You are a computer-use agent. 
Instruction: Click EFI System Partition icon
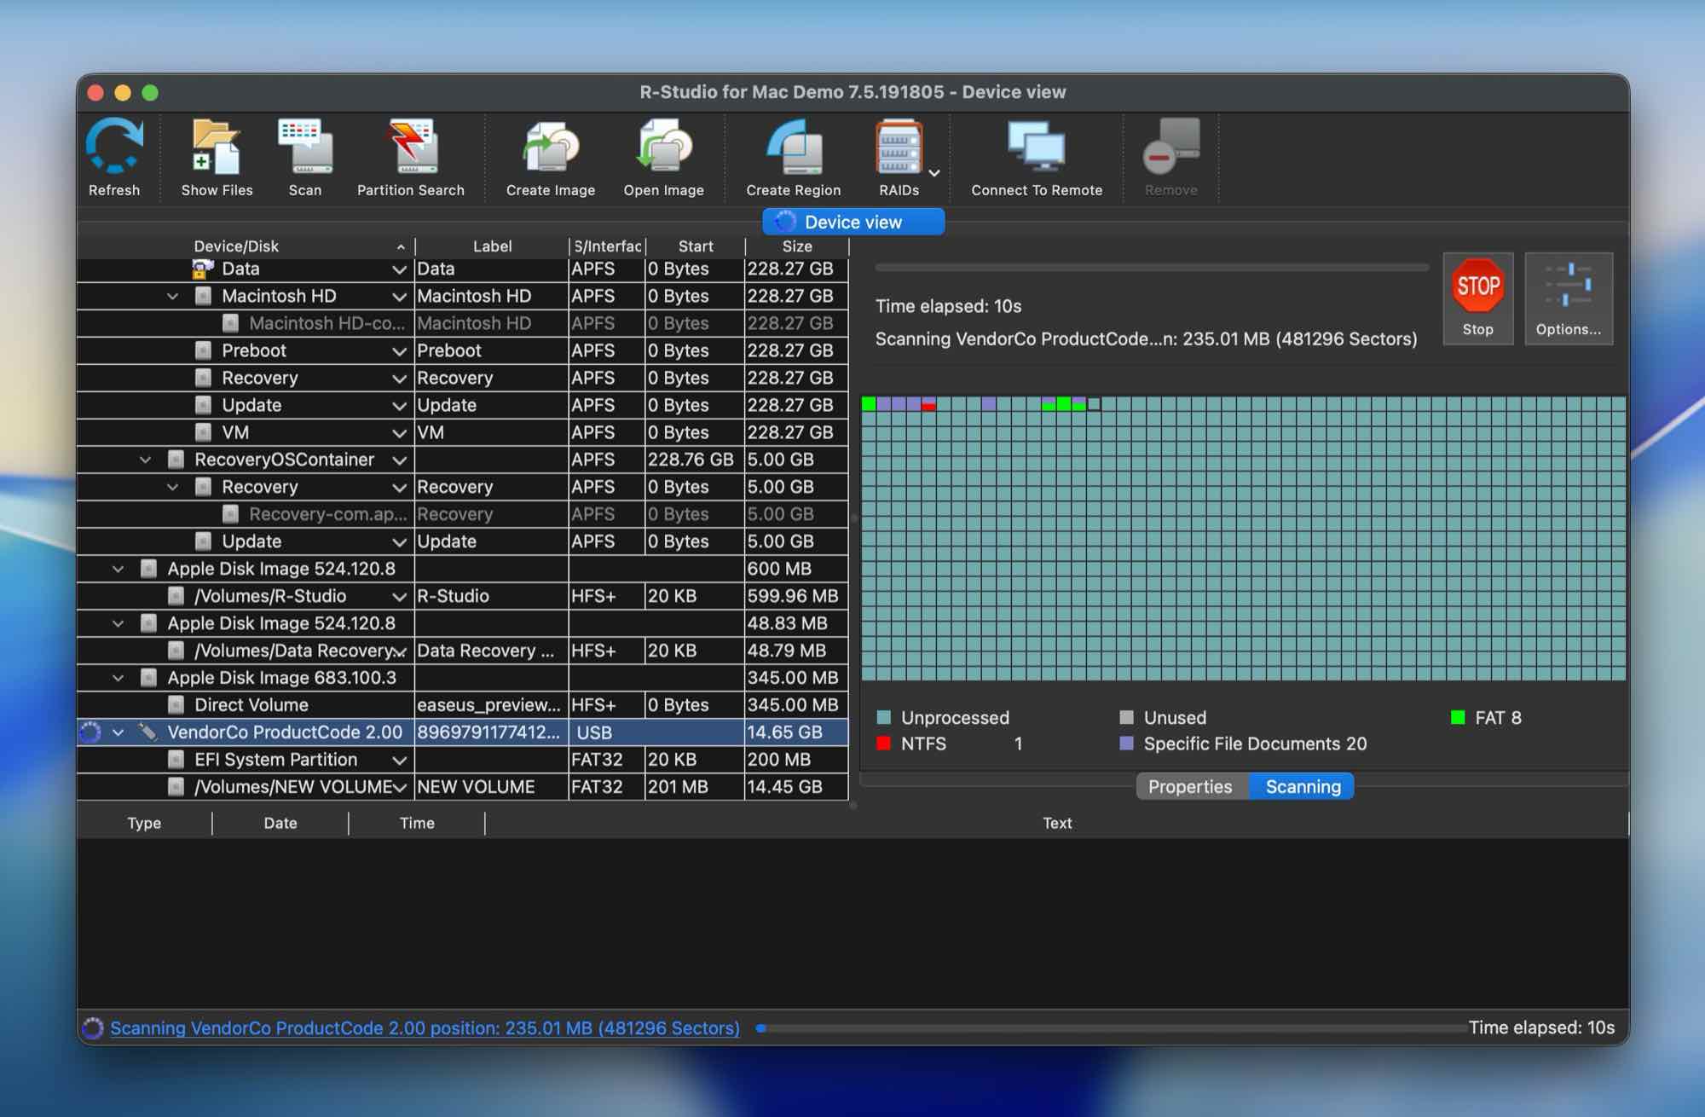(176, 760)
